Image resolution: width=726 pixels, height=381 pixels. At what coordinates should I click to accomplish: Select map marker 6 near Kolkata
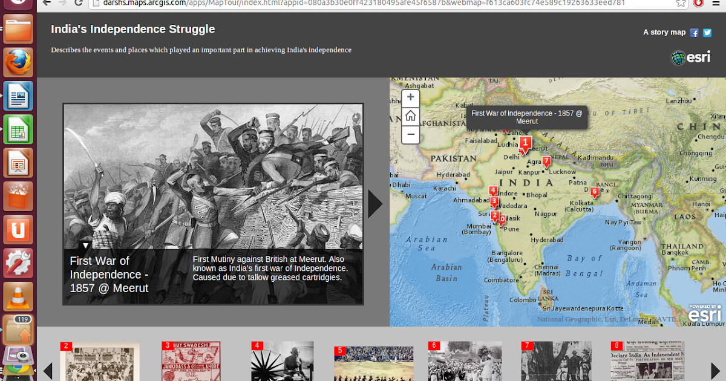594,192
